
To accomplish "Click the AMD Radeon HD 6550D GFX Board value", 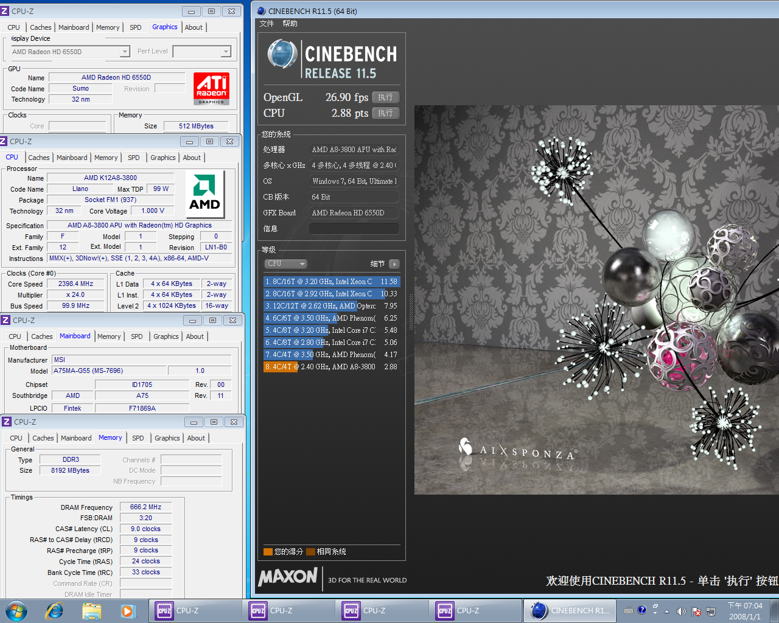I will [x=354, y=213].
